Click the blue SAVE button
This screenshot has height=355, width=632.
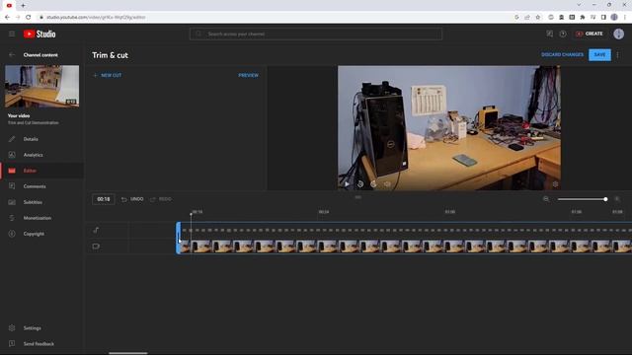point(599,55)
